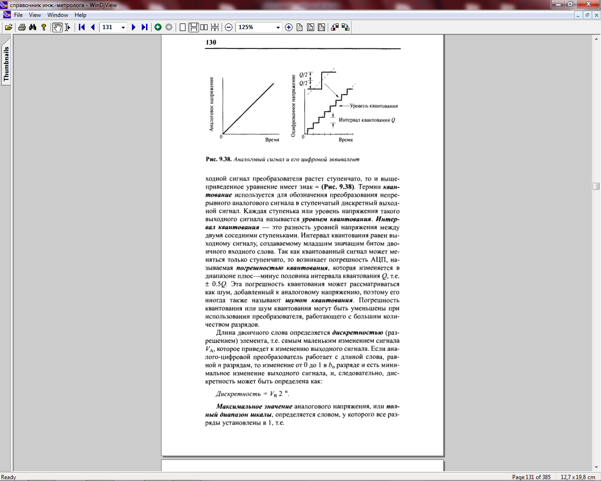
Task: Click the 'Дискретность = VR 2 n' formula
Action: [253, 394]
